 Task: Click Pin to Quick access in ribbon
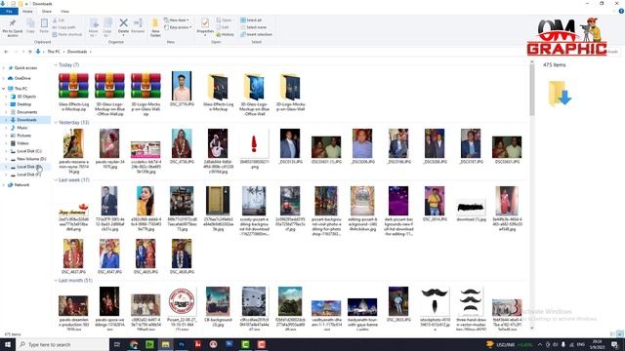pyautogui.click(x=13, y=28)
